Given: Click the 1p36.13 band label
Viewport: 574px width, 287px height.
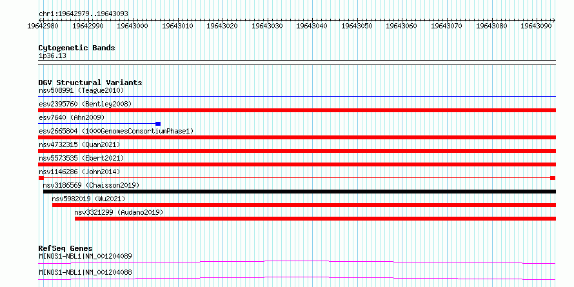Looking at the screenshot, I should coord(52,56).
